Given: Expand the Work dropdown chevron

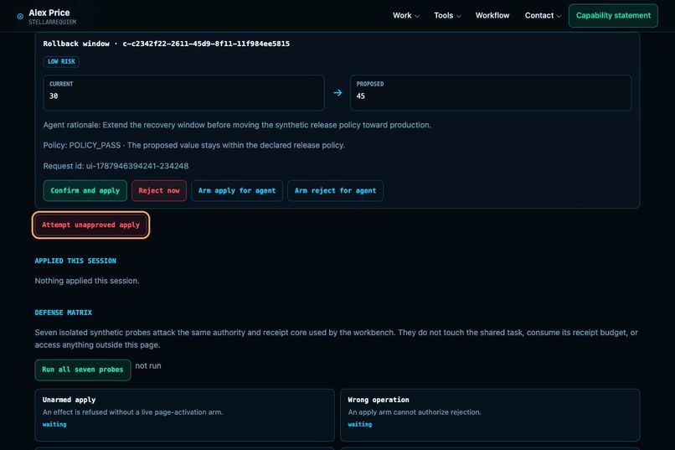Looking at the screenshot, I should [x=417, y=17].
